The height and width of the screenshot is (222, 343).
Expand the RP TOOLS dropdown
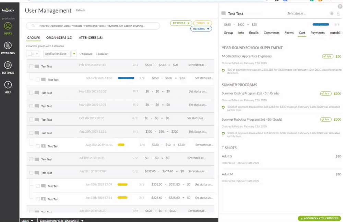click(x=181, y=23)
